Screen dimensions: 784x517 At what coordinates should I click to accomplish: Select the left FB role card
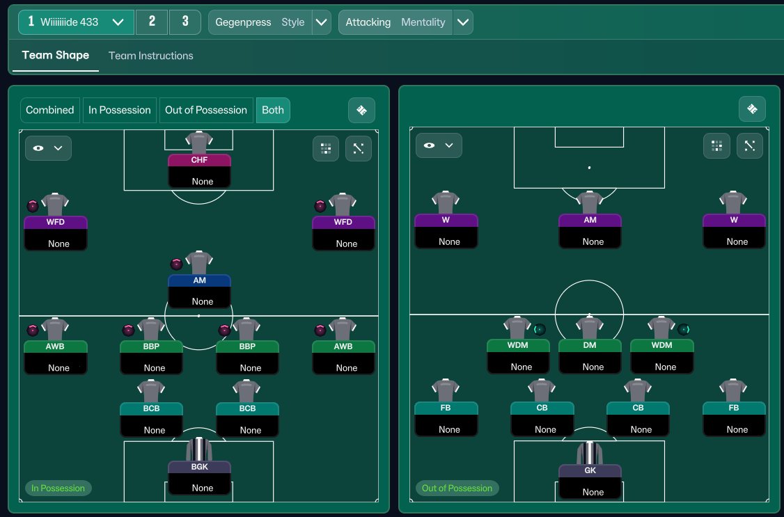coord(446,419)
